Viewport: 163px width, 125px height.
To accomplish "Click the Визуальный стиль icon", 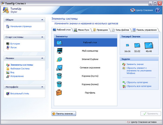I will click(8, 93).
